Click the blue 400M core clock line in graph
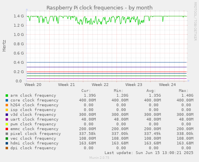Viewport: 199px width, 162px height. pyautogui.click(x=107, y=62)
